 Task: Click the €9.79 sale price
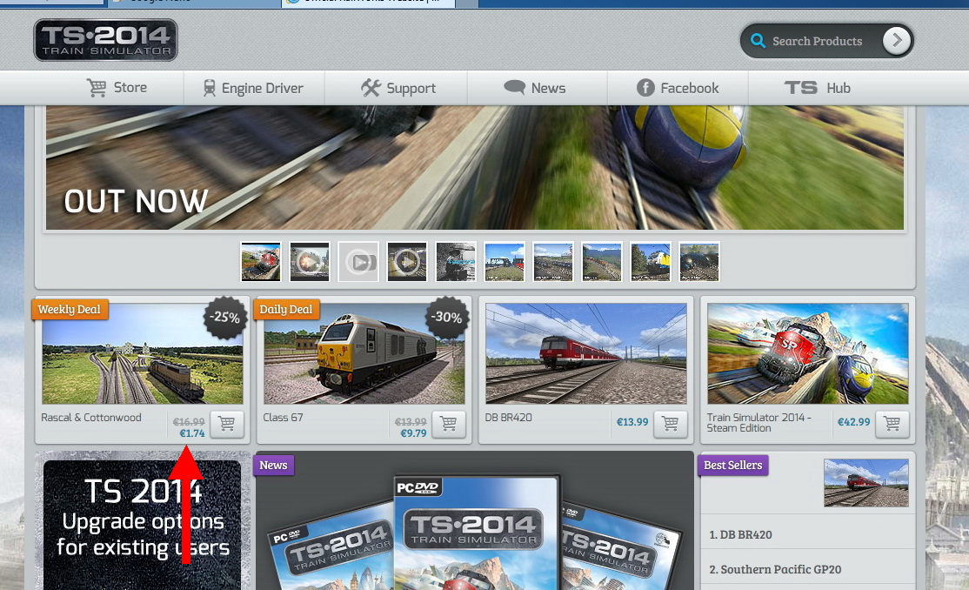click(x=413, y=433)
